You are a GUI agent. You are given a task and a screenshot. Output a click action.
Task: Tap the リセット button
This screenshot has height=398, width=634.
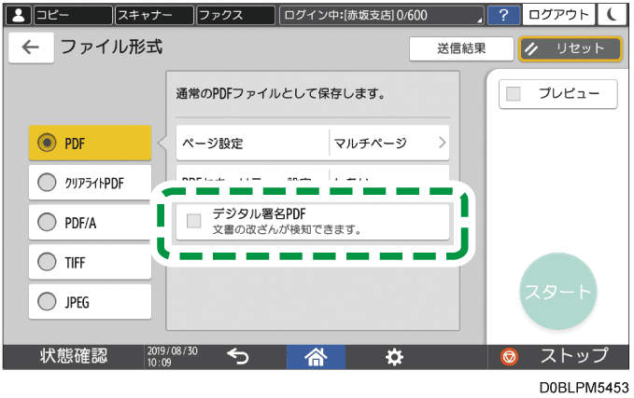571,48
